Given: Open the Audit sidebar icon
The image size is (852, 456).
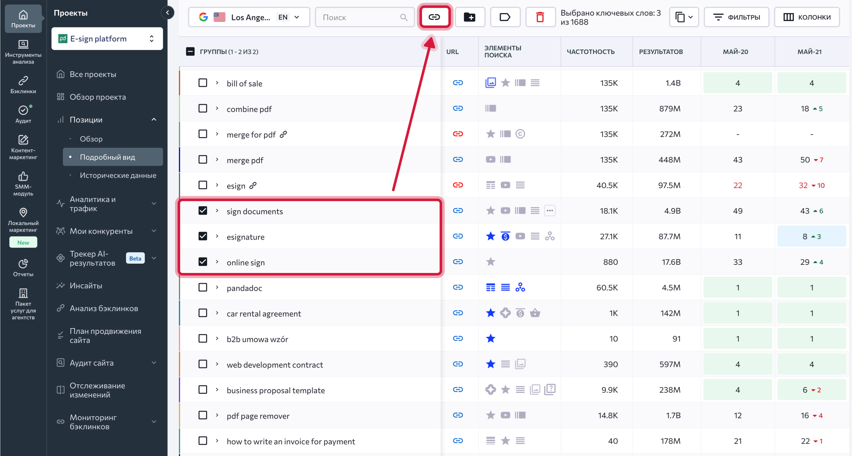Looking at the screenshot, I should pyautogui.click(x=23, y=114).
